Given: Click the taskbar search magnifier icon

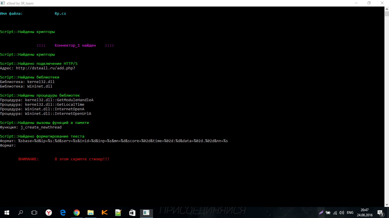Looking at the screenshot, I should (x=21, y=212).
